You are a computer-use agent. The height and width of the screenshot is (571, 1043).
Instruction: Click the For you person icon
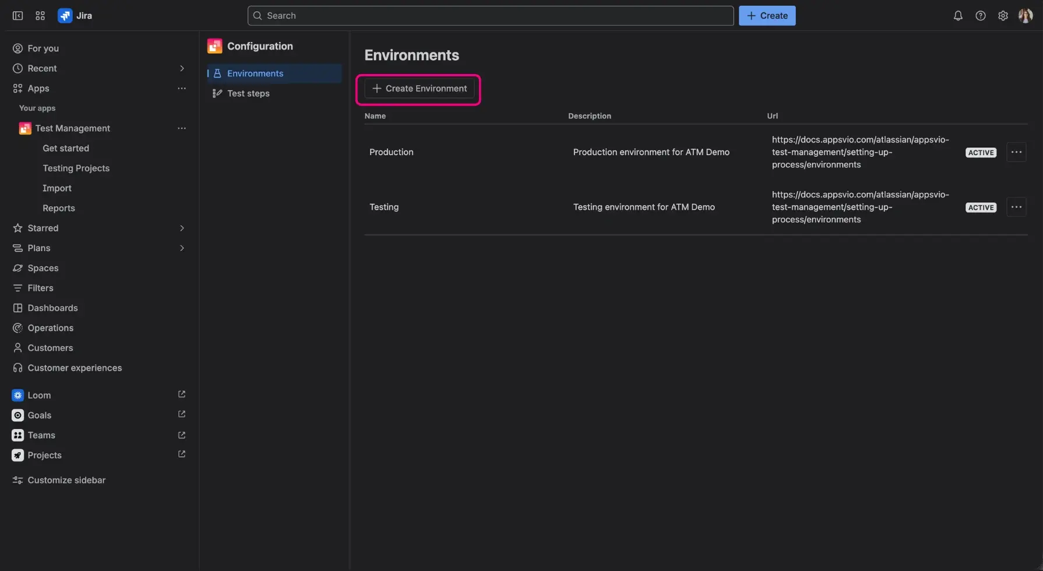click(17, 48)
